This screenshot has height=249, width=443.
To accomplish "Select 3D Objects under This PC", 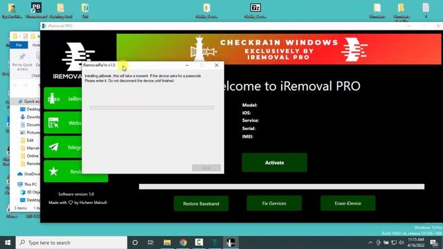I will [30, 192].
